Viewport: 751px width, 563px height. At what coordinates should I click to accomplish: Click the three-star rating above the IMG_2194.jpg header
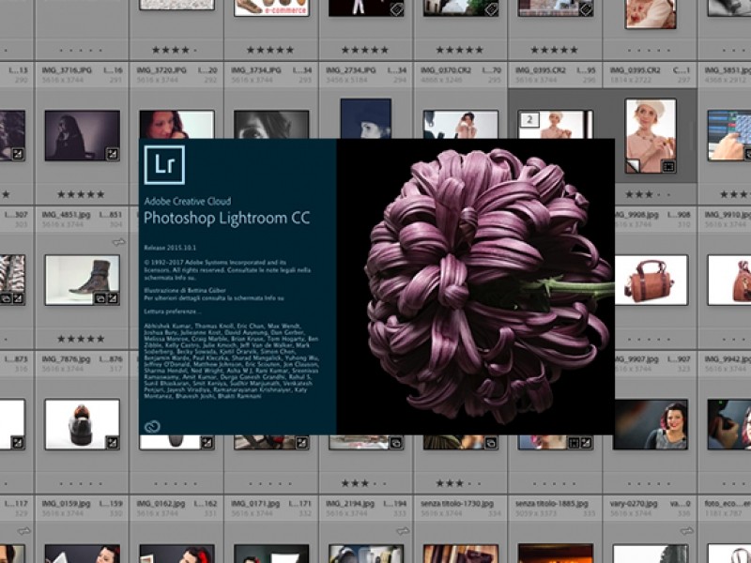pos(365,483)
